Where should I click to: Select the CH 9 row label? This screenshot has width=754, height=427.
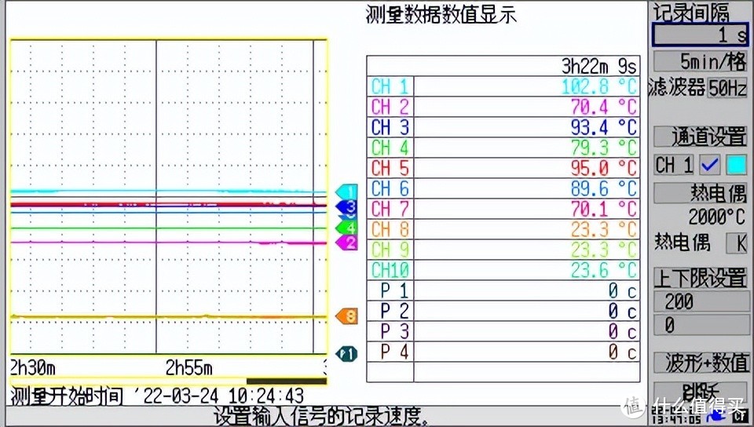click(390, 250)
